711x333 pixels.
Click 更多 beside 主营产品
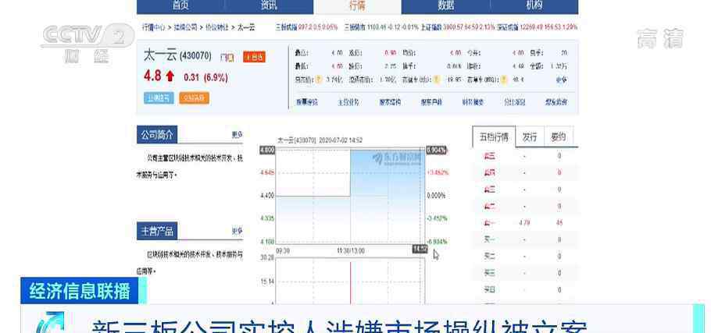coord(238,231)
